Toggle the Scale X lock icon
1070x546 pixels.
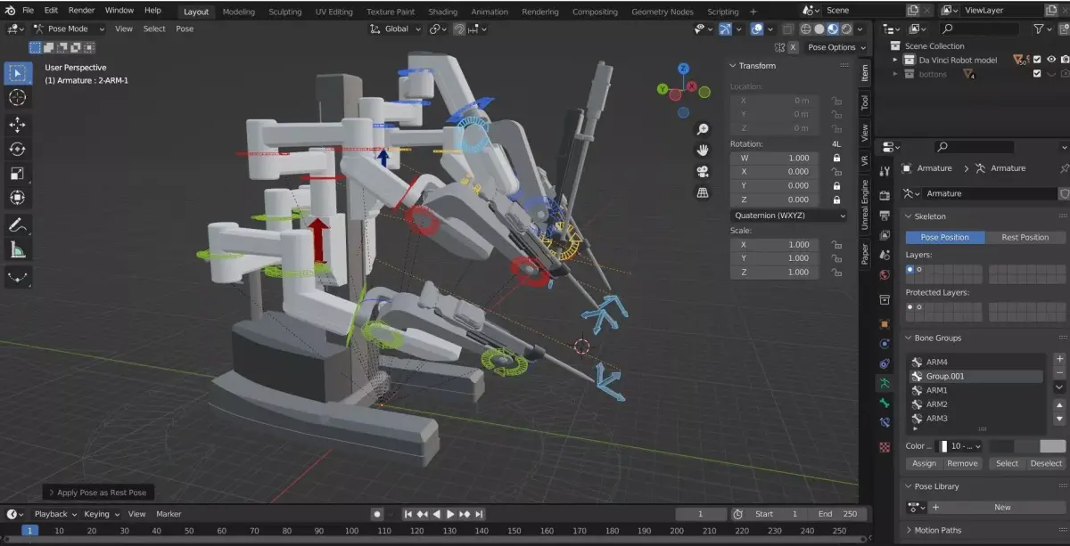pyautogui.click(x=836, y=244)
